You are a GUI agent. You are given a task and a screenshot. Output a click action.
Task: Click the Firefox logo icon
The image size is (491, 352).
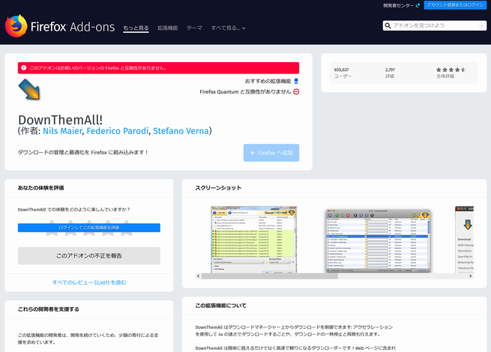point(16,27)
